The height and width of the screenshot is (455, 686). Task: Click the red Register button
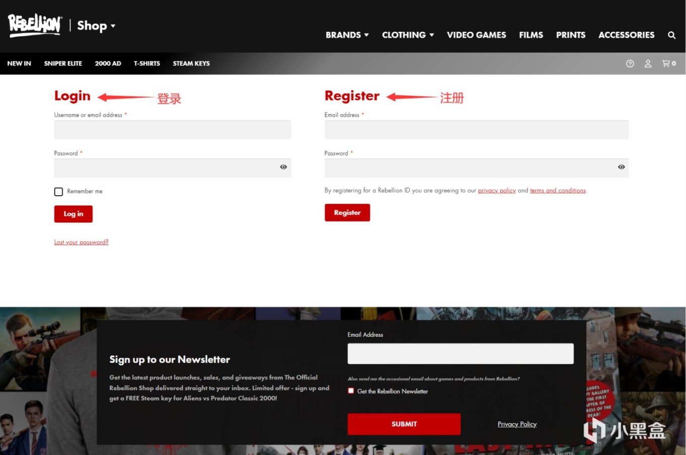tap(347, 212)
